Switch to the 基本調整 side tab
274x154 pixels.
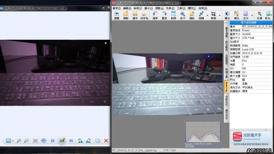pos(226,32)
